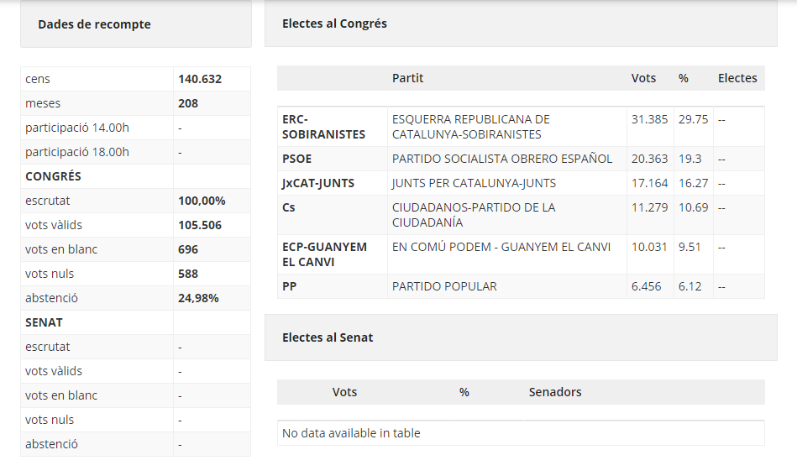Viewport: 797px width, 476px height.
Task: Click the Electes al Senat panel heading
Action: pos(328,337)
